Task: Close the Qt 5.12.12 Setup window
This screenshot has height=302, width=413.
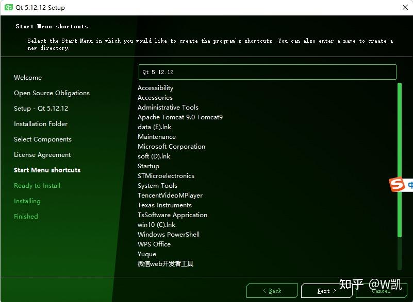Action: coord(405,7)
